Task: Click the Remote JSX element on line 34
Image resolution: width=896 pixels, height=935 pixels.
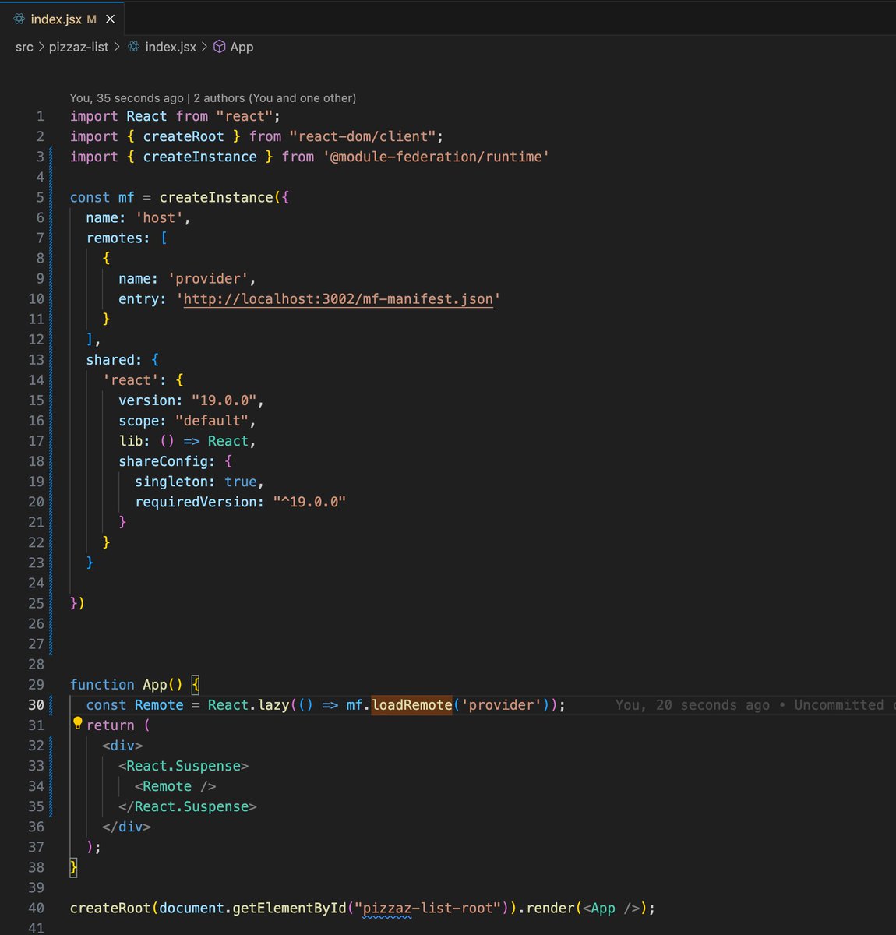Action: pos(175,786)
